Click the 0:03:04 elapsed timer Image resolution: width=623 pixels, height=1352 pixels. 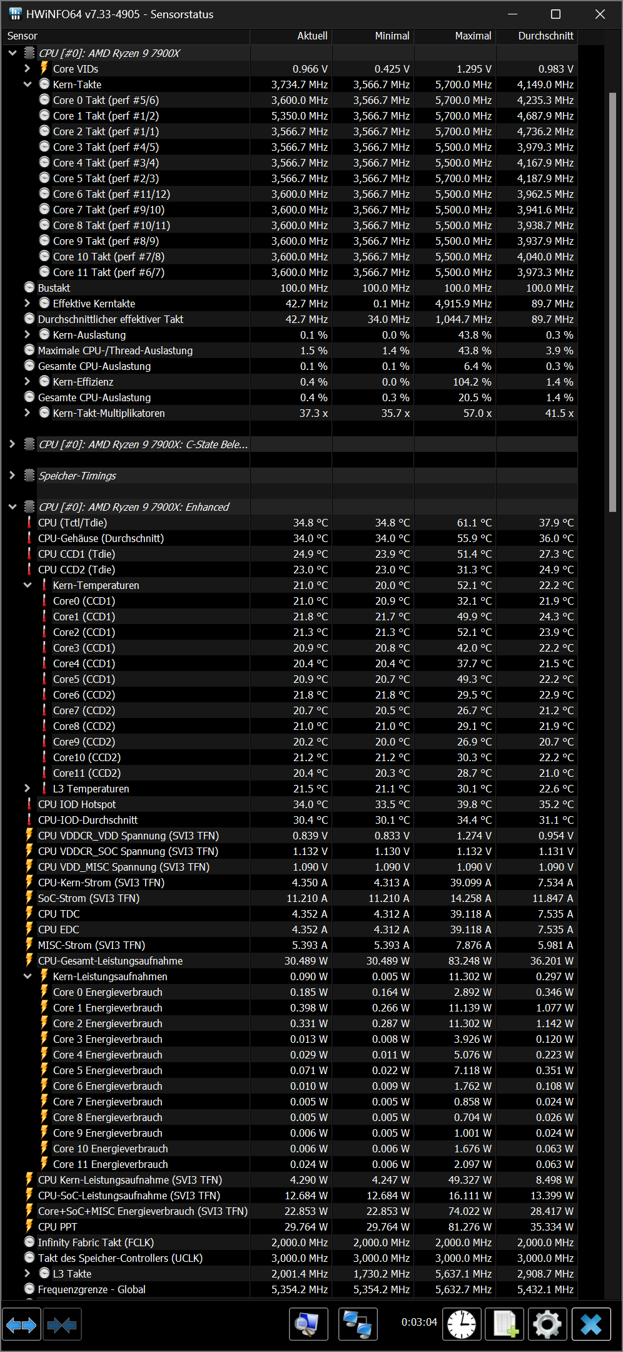pos(419,1322)
